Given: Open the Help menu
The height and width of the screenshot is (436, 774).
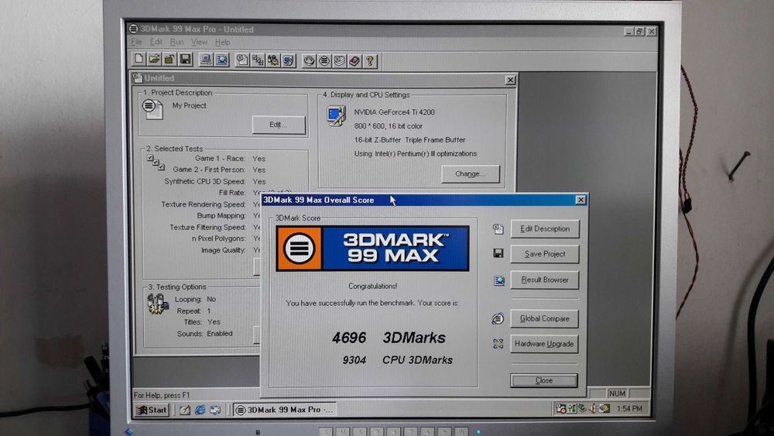Looking at the screenshot, I should point(223,43).
